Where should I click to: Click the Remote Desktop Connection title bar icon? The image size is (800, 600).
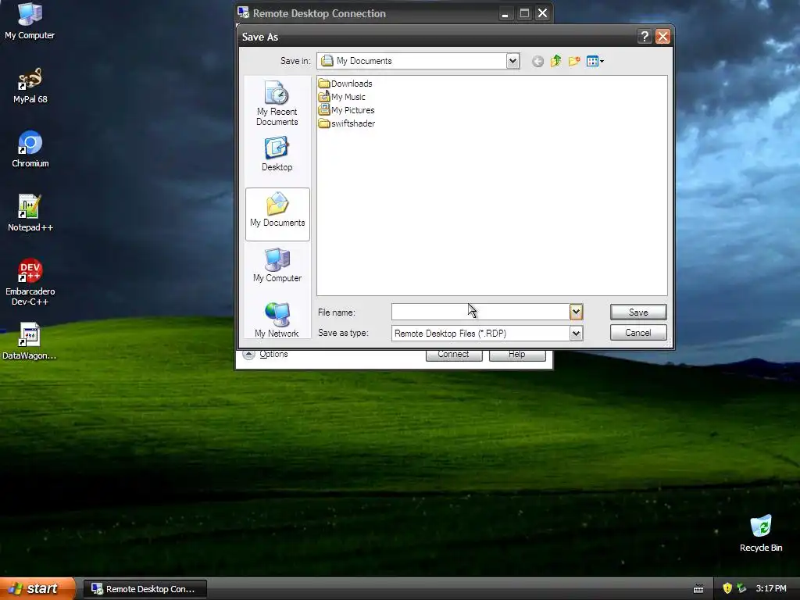click(x=244, y=12)
